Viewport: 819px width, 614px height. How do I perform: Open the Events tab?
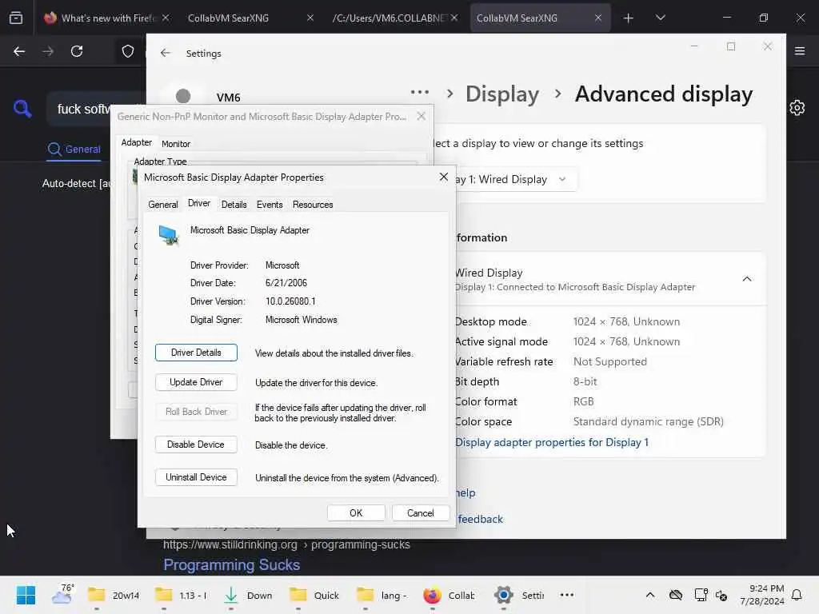coord(270,205)
